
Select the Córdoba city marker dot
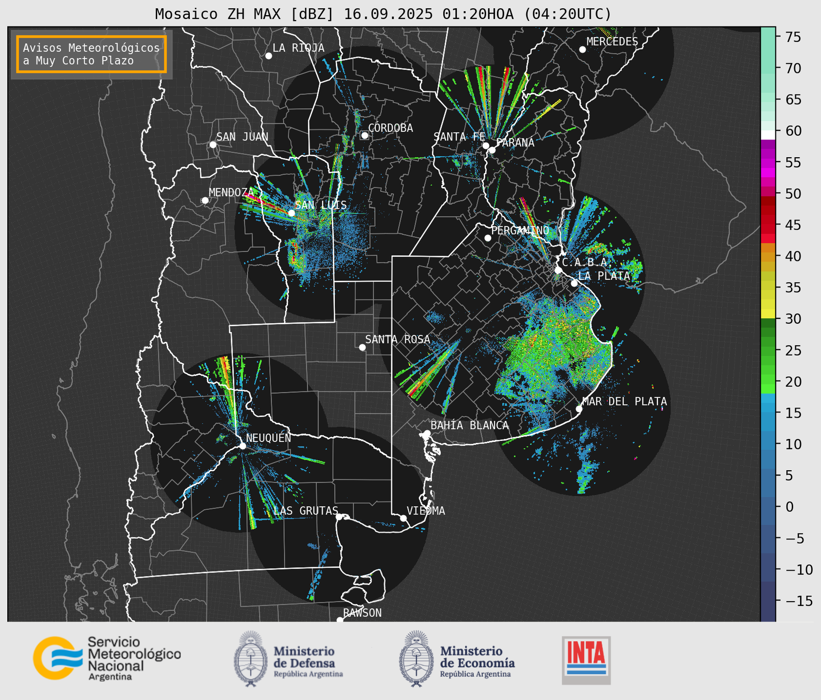coord(365,135)
